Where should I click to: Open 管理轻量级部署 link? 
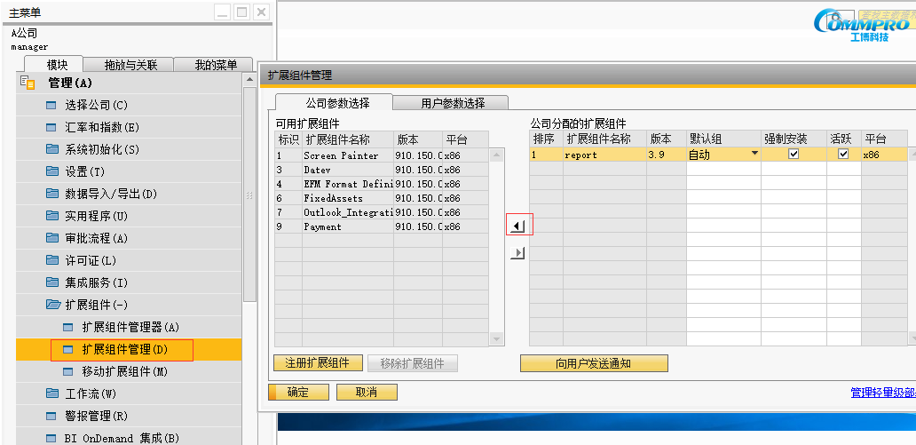[x=883, y=393]
